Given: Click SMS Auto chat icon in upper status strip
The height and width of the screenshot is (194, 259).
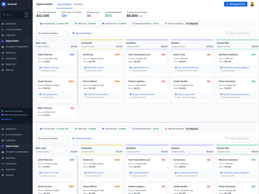Looking at the screenshot, I should (76, 24).
